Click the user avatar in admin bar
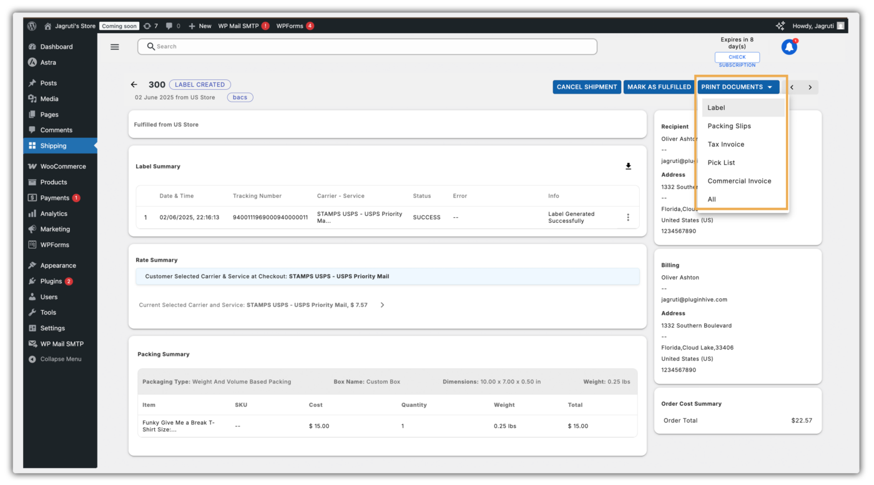The width and height of the screenshot is (874, 485). (x=840, y=26)
